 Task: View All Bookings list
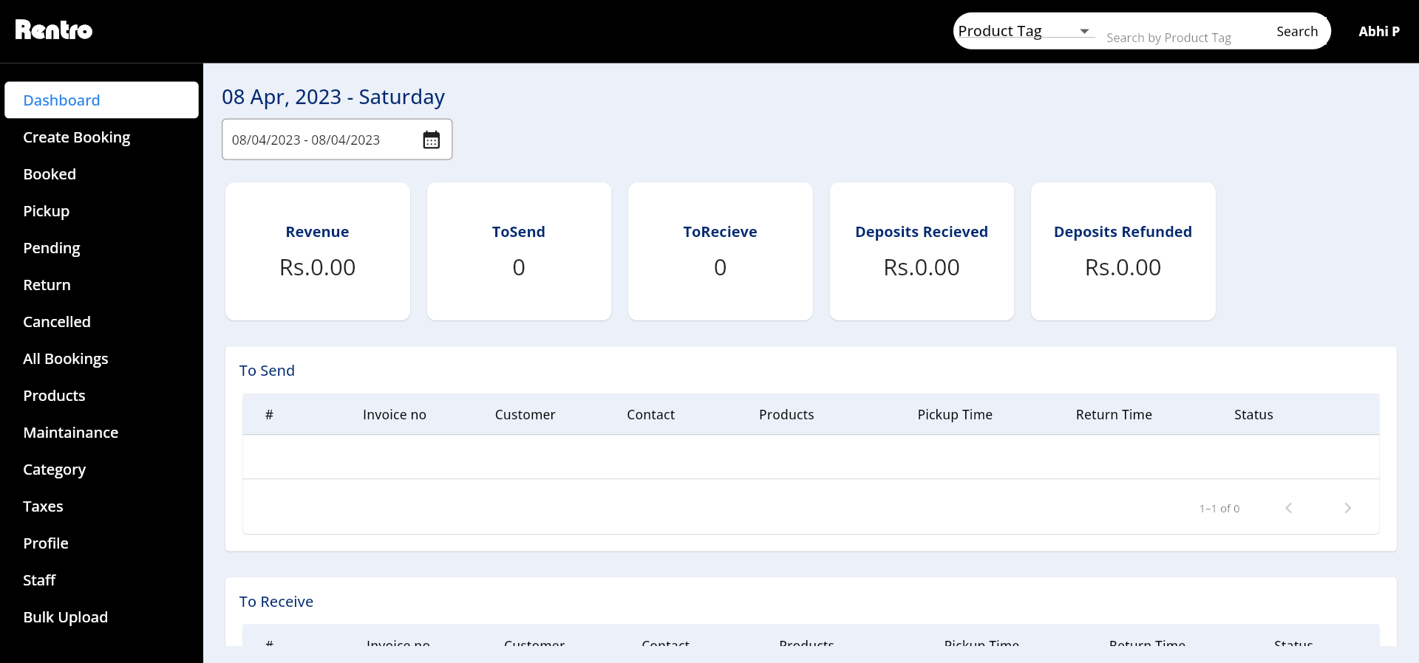[x=65, y=359]
